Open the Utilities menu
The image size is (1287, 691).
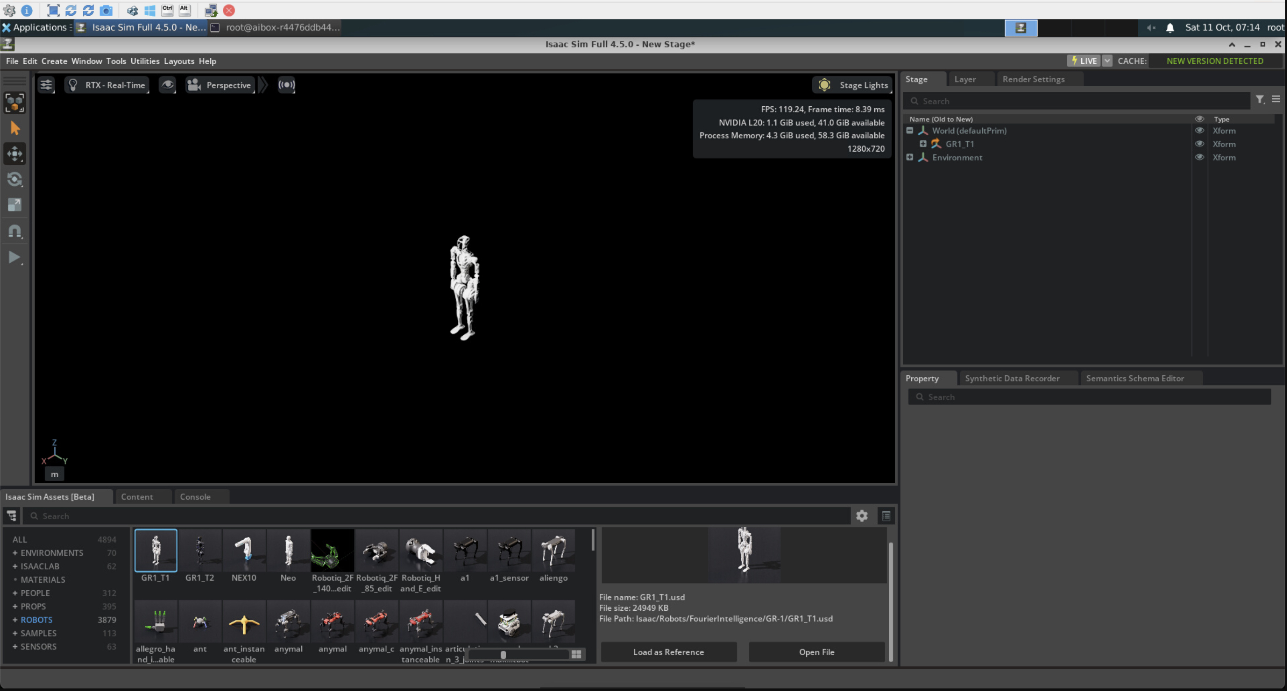pyautogui.click(x=145, y=61)
